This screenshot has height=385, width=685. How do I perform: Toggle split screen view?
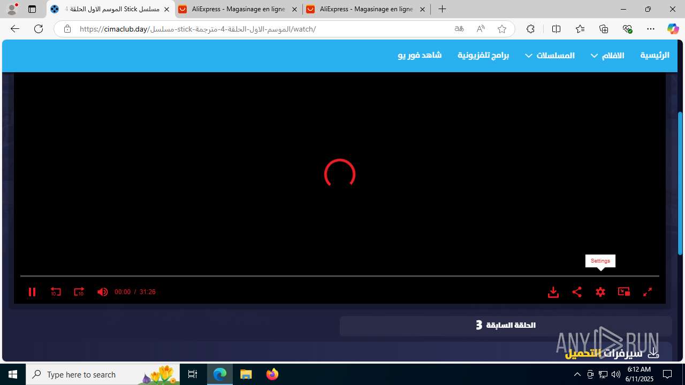tap(556, 29)
